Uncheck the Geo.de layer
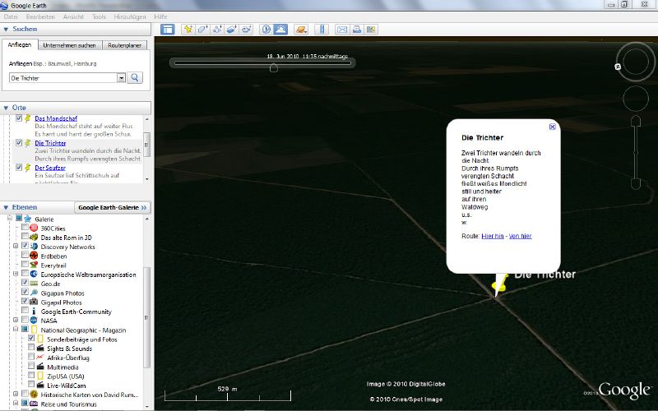This screenshot has width=658, height=411. point(25,283)
